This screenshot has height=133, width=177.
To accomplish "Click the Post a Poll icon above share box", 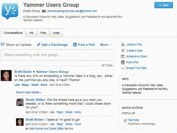I will (75, 44).
